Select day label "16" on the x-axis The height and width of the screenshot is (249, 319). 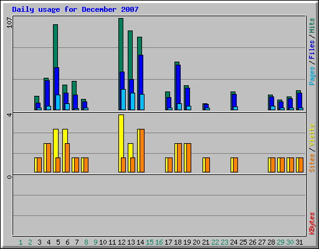coord(159,242)
